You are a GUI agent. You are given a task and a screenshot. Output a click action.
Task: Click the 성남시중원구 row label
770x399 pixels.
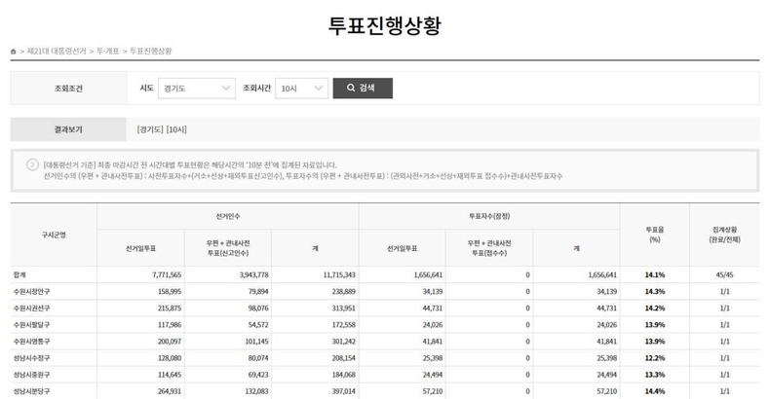pos(31,375)
